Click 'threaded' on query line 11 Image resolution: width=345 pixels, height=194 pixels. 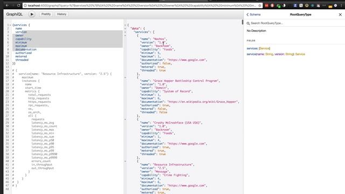(x=22, y=60)
